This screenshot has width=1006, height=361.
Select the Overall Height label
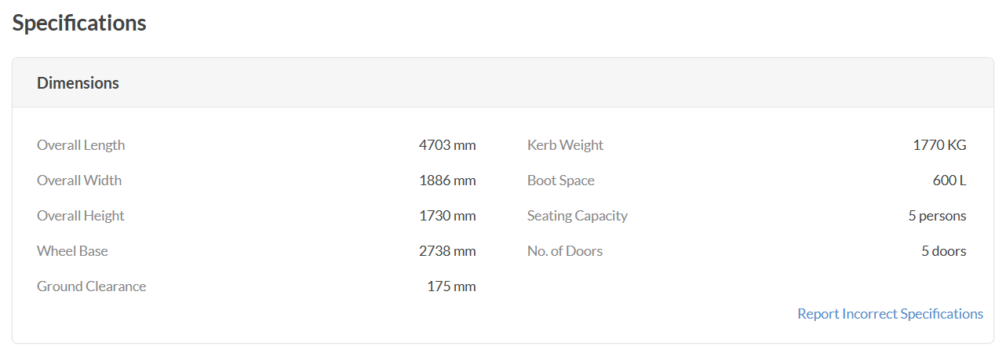(81, 216)
